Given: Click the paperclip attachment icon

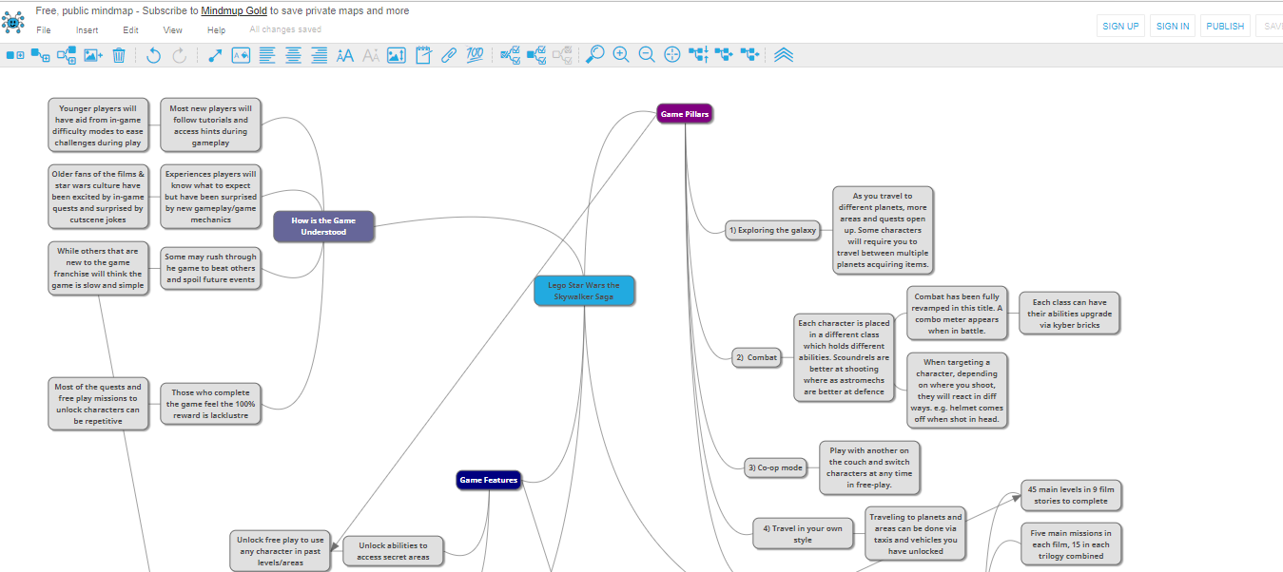Looking at the screenshot, I should click(449, 55).
